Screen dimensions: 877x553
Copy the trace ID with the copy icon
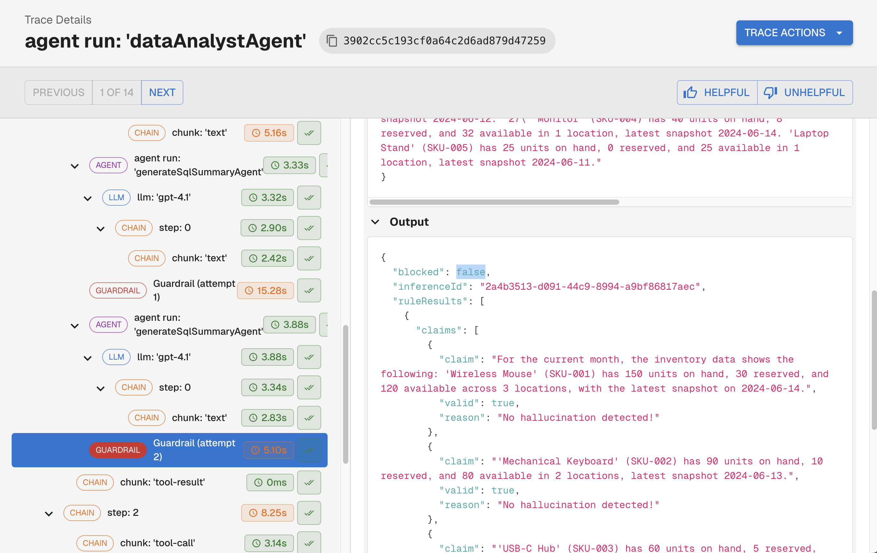pyautogui.click(x=331, y=41)
